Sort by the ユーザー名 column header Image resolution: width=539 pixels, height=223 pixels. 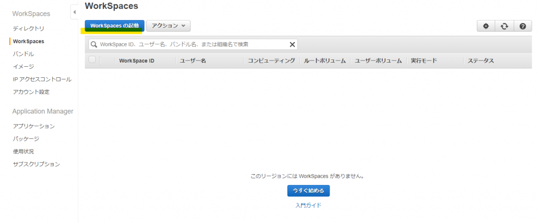(193, 61)
